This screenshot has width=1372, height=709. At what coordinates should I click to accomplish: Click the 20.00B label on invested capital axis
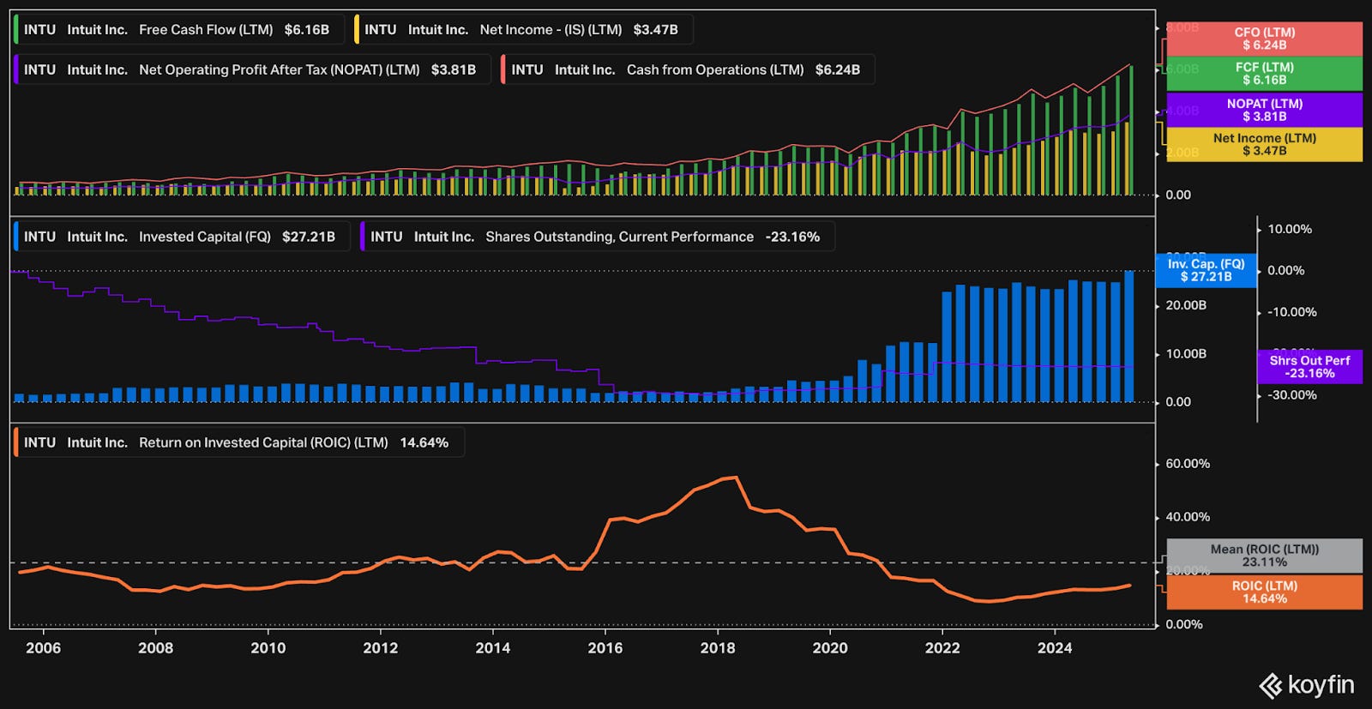[1185, 305]
